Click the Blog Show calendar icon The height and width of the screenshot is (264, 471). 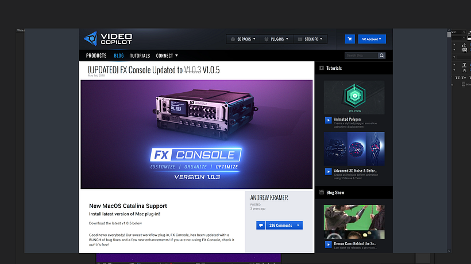(322, 192)
